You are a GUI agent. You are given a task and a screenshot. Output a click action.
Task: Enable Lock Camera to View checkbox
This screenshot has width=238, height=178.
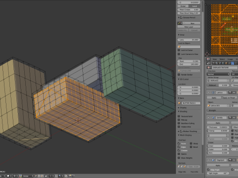point(179,54)
